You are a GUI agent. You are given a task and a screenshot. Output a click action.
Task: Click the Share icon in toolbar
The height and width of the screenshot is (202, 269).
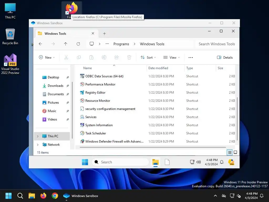[117, 57]
